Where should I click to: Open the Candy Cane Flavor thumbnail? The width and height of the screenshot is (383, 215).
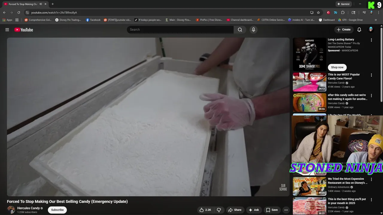click(x=309, y=82)
